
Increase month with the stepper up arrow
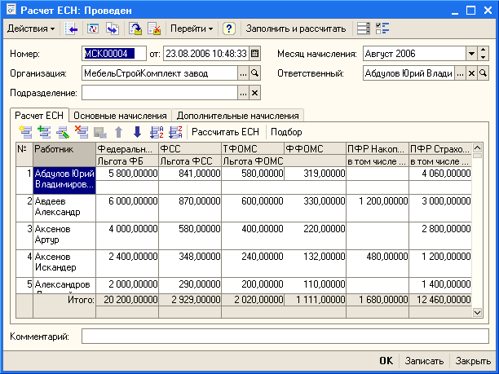(x=483, y=51)
